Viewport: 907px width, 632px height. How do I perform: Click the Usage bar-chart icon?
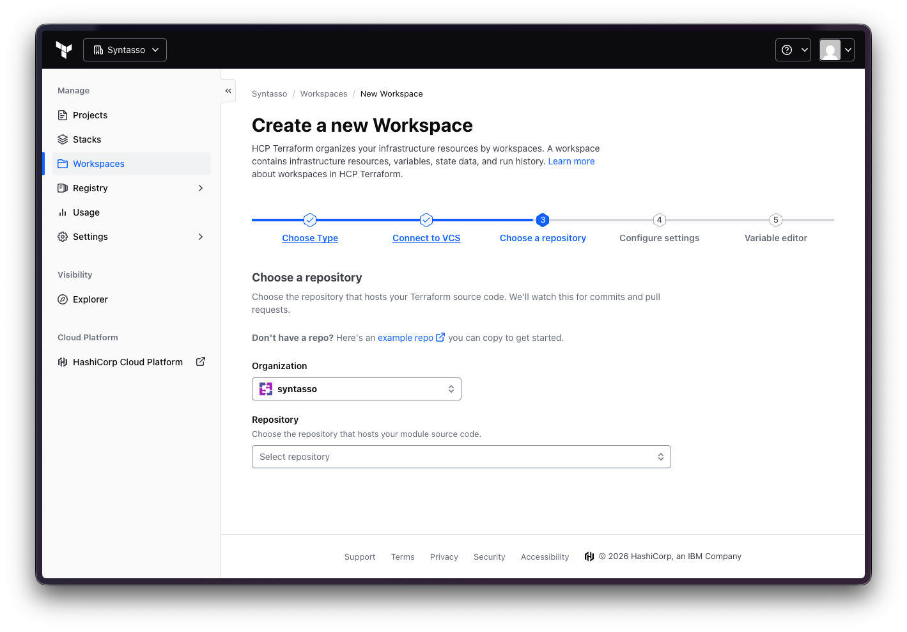(63, 212)
